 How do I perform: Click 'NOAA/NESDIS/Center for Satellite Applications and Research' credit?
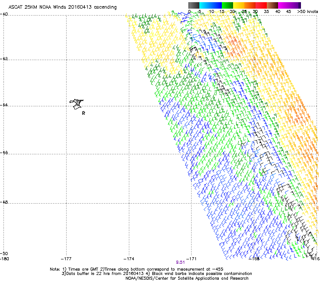tap(187, 278)
